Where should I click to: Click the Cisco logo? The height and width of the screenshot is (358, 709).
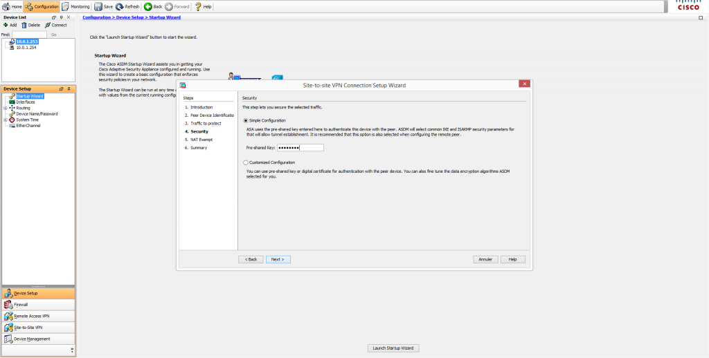[689, 6]
